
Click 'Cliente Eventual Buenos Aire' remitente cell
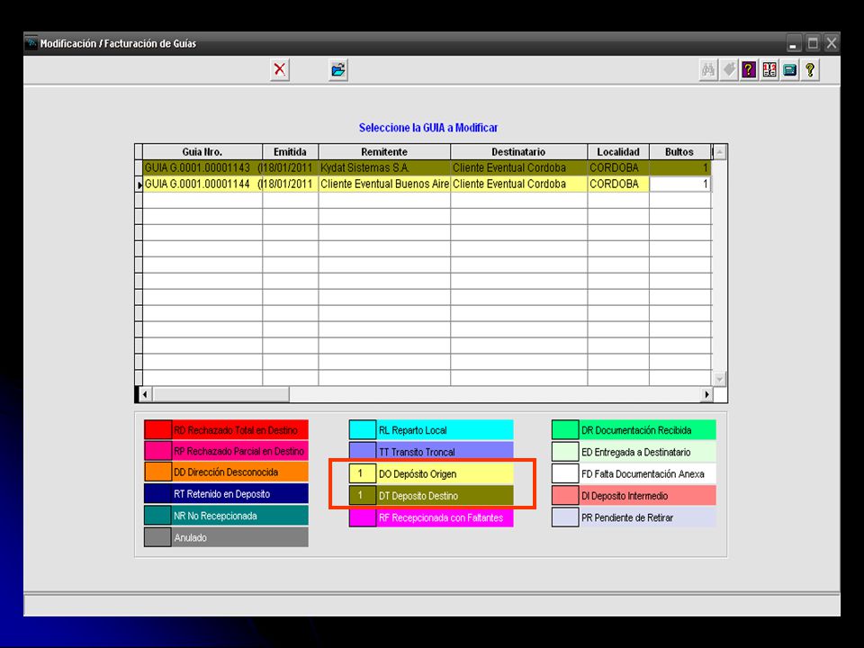384,184
